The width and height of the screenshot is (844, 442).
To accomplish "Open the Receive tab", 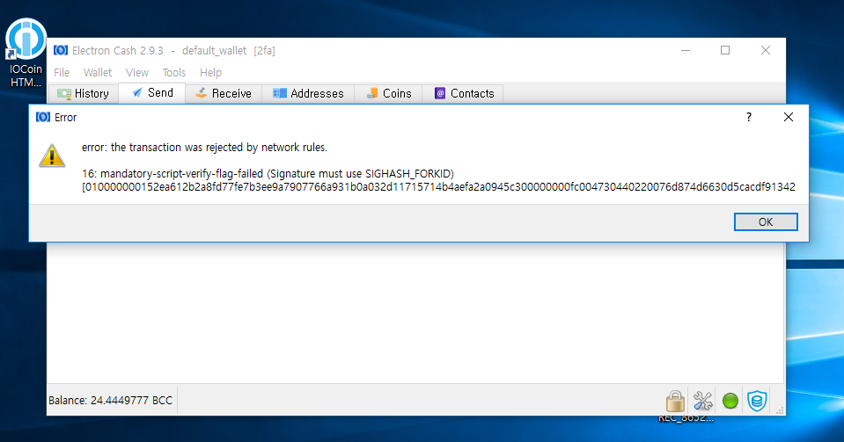I will pyautogui.click(x=224, y=93).
